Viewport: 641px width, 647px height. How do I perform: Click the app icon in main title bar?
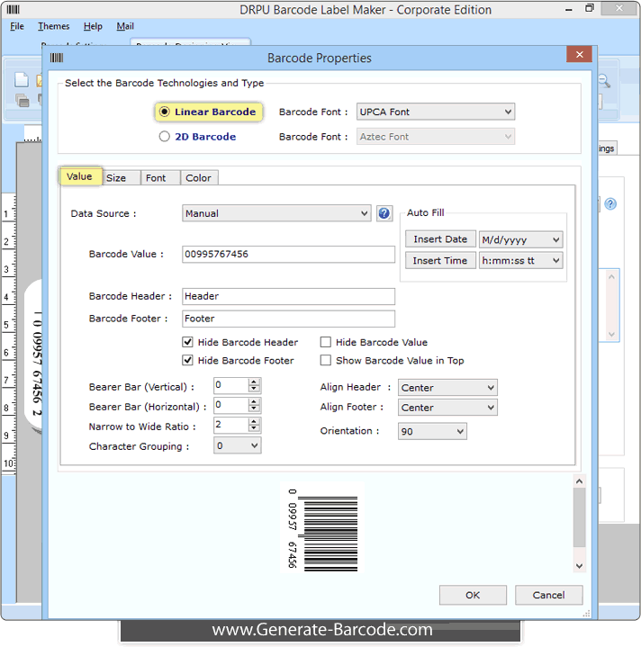14,9
